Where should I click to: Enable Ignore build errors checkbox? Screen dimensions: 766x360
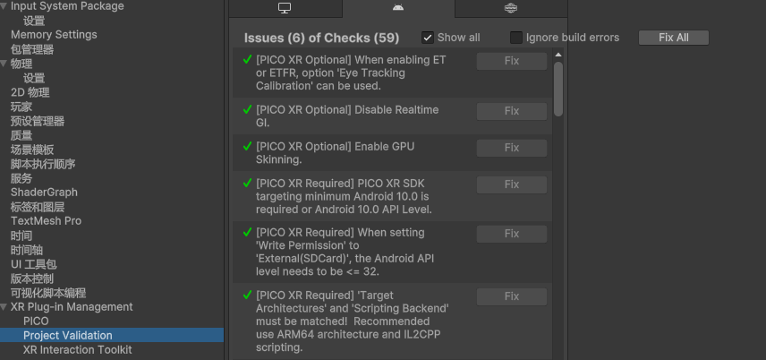pyautogui.click(x=515, y=38)
